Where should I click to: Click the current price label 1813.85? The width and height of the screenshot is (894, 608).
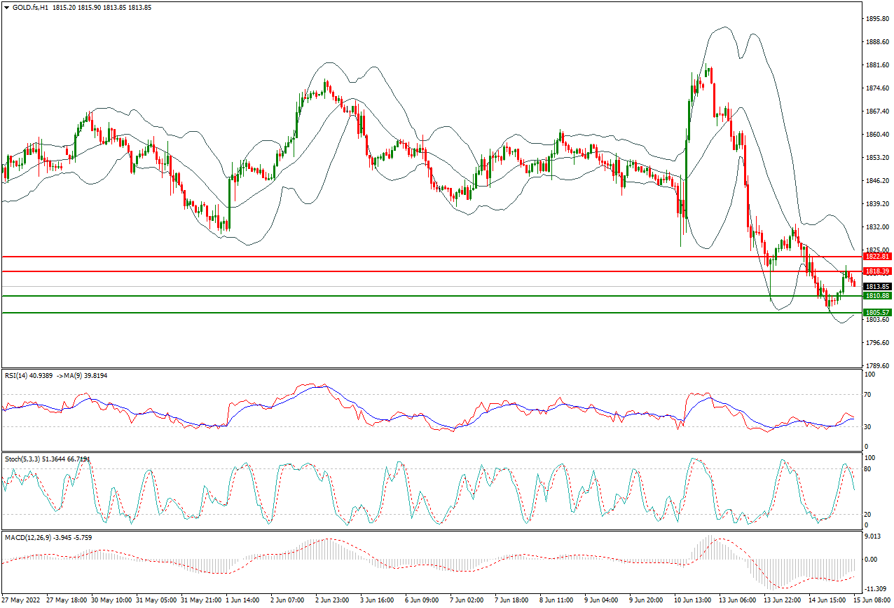[x=877, y=287]
